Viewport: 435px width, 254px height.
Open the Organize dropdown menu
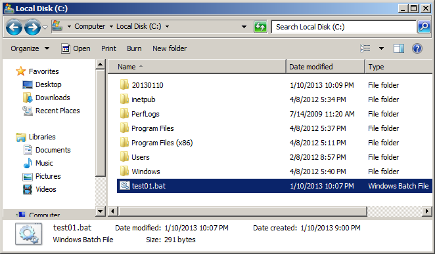tap(30, 48)
